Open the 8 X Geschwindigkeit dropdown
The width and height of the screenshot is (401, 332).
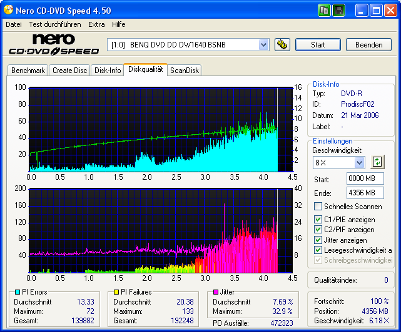tap(359, 162)
